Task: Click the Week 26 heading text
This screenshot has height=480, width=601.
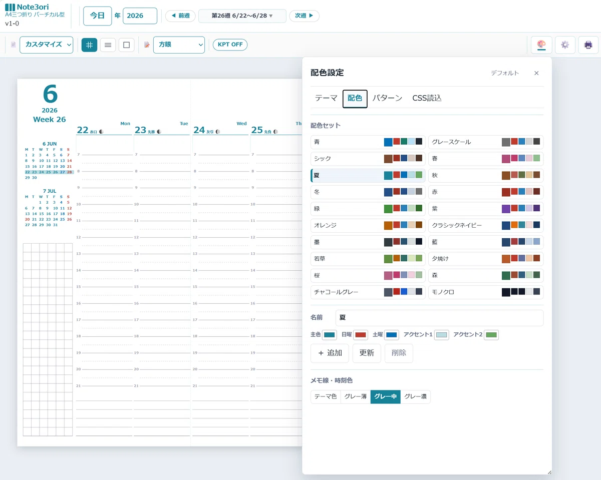Action: pos(50,120)
